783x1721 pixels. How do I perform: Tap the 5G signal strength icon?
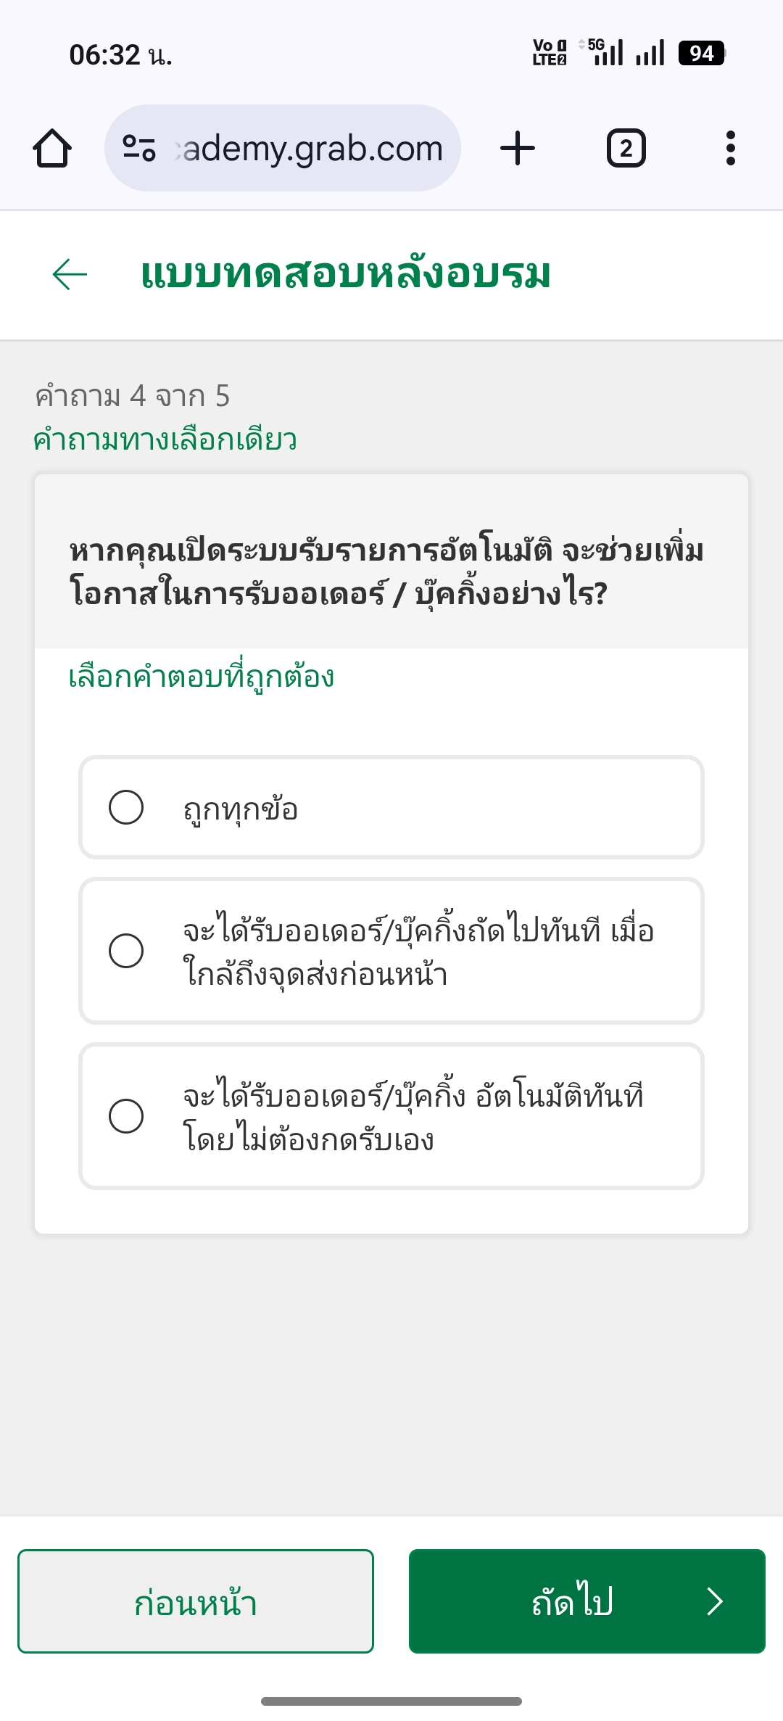(x=602, y=53)
